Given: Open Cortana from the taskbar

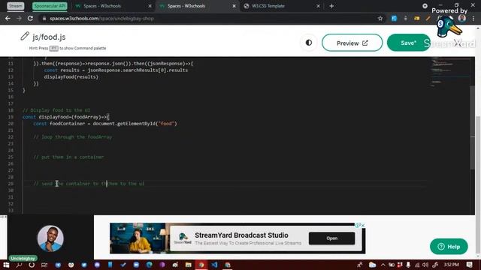Looking at the screenshot, I should [32, 265].
